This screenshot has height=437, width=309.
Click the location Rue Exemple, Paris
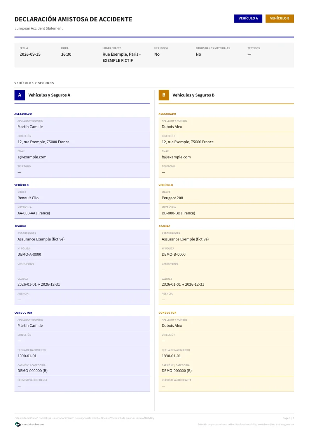[122, 58]
